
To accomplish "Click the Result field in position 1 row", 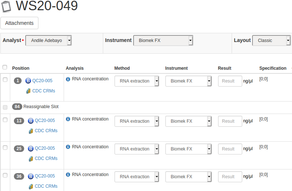I will pyautogui.click(x=230, y=81).
